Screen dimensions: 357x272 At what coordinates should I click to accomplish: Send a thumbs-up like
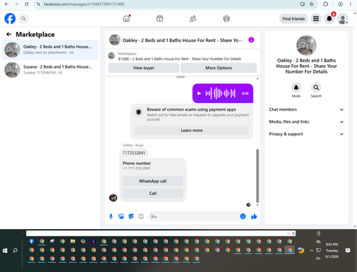254,216
